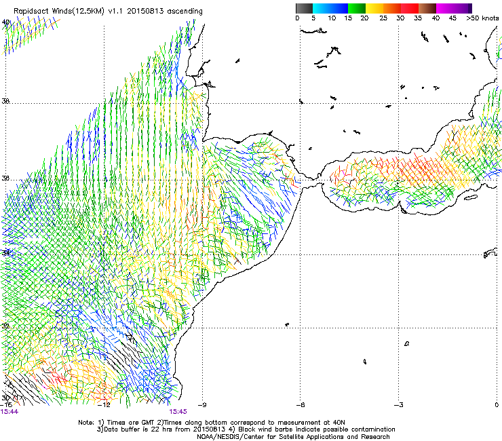The height and width of the screenshot is (441, 502).
Task: Select the cyan-blue 5-15 knots legend segment
Action: [x=330, y=8]
